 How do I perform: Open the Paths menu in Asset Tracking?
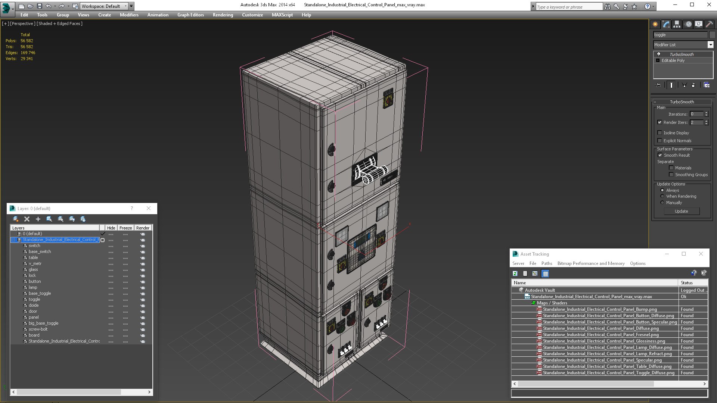tap(546, 263)
